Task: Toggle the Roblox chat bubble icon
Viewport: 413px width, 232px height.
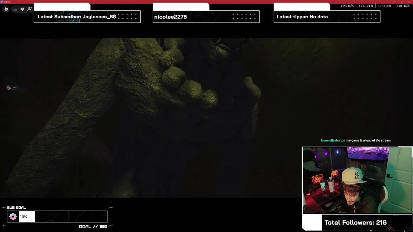Action: point(22,9)
